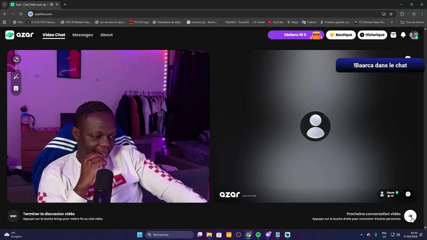Image resolution: width=427 pixels, height=240 pixels.
Task: Open Discord from the taskbar
Action: pos(268,235)
